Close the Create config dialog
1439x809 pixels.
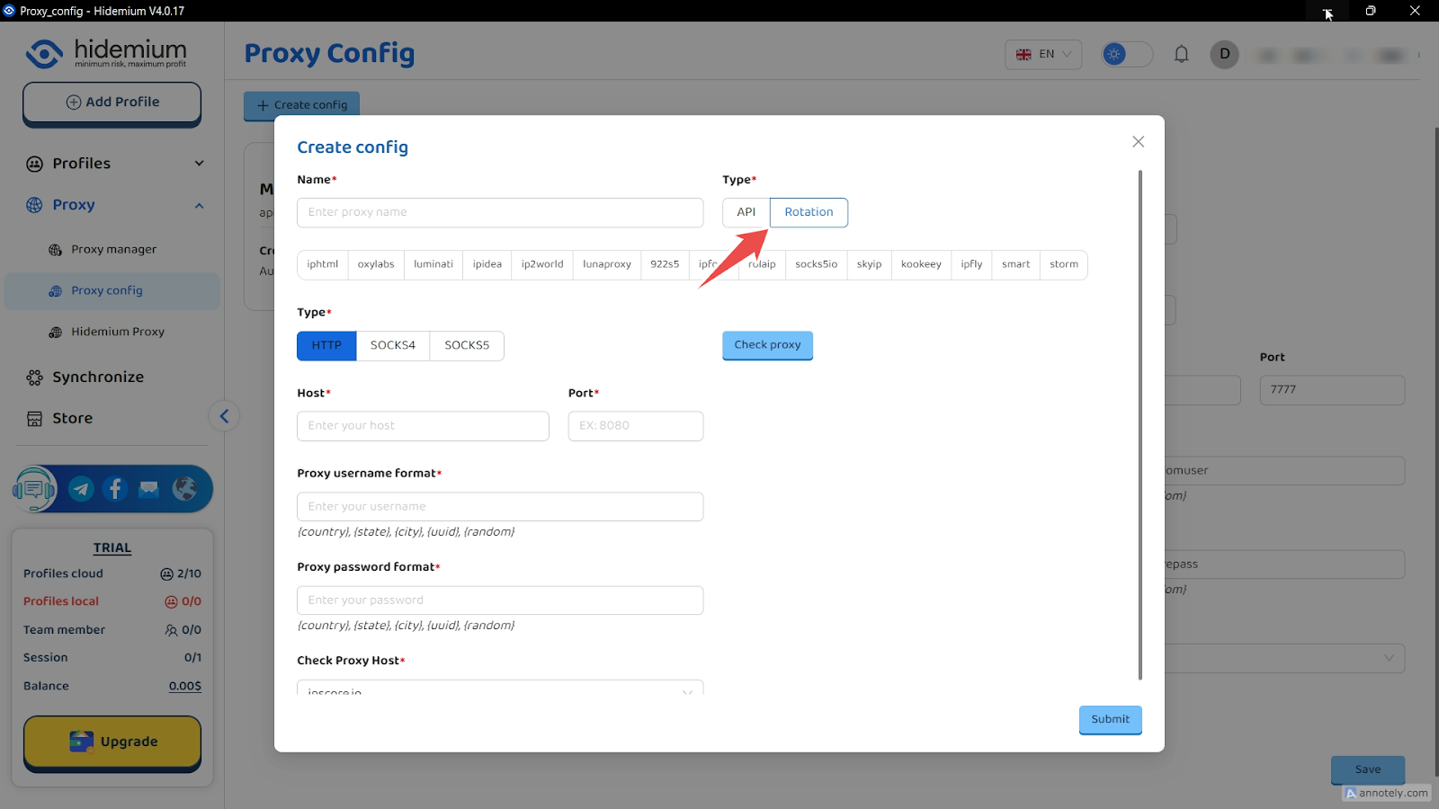tap(1138, 142)
